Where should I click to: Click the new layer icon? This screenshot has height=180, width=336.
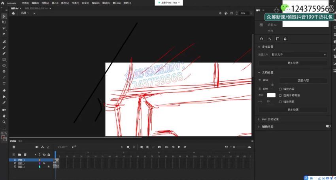pyautogui.click(x=14, y=154)
